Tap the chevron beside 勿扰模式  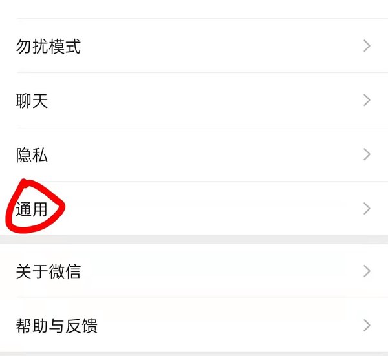[367, 46]
